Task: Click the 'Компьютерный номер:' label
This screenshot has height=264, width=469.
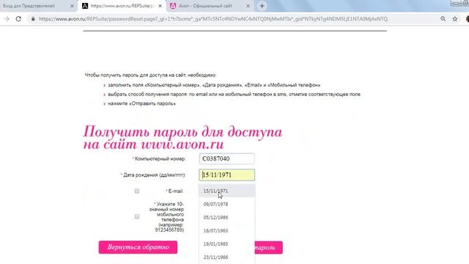Action: pyautogui.click(x=160, y=158)
